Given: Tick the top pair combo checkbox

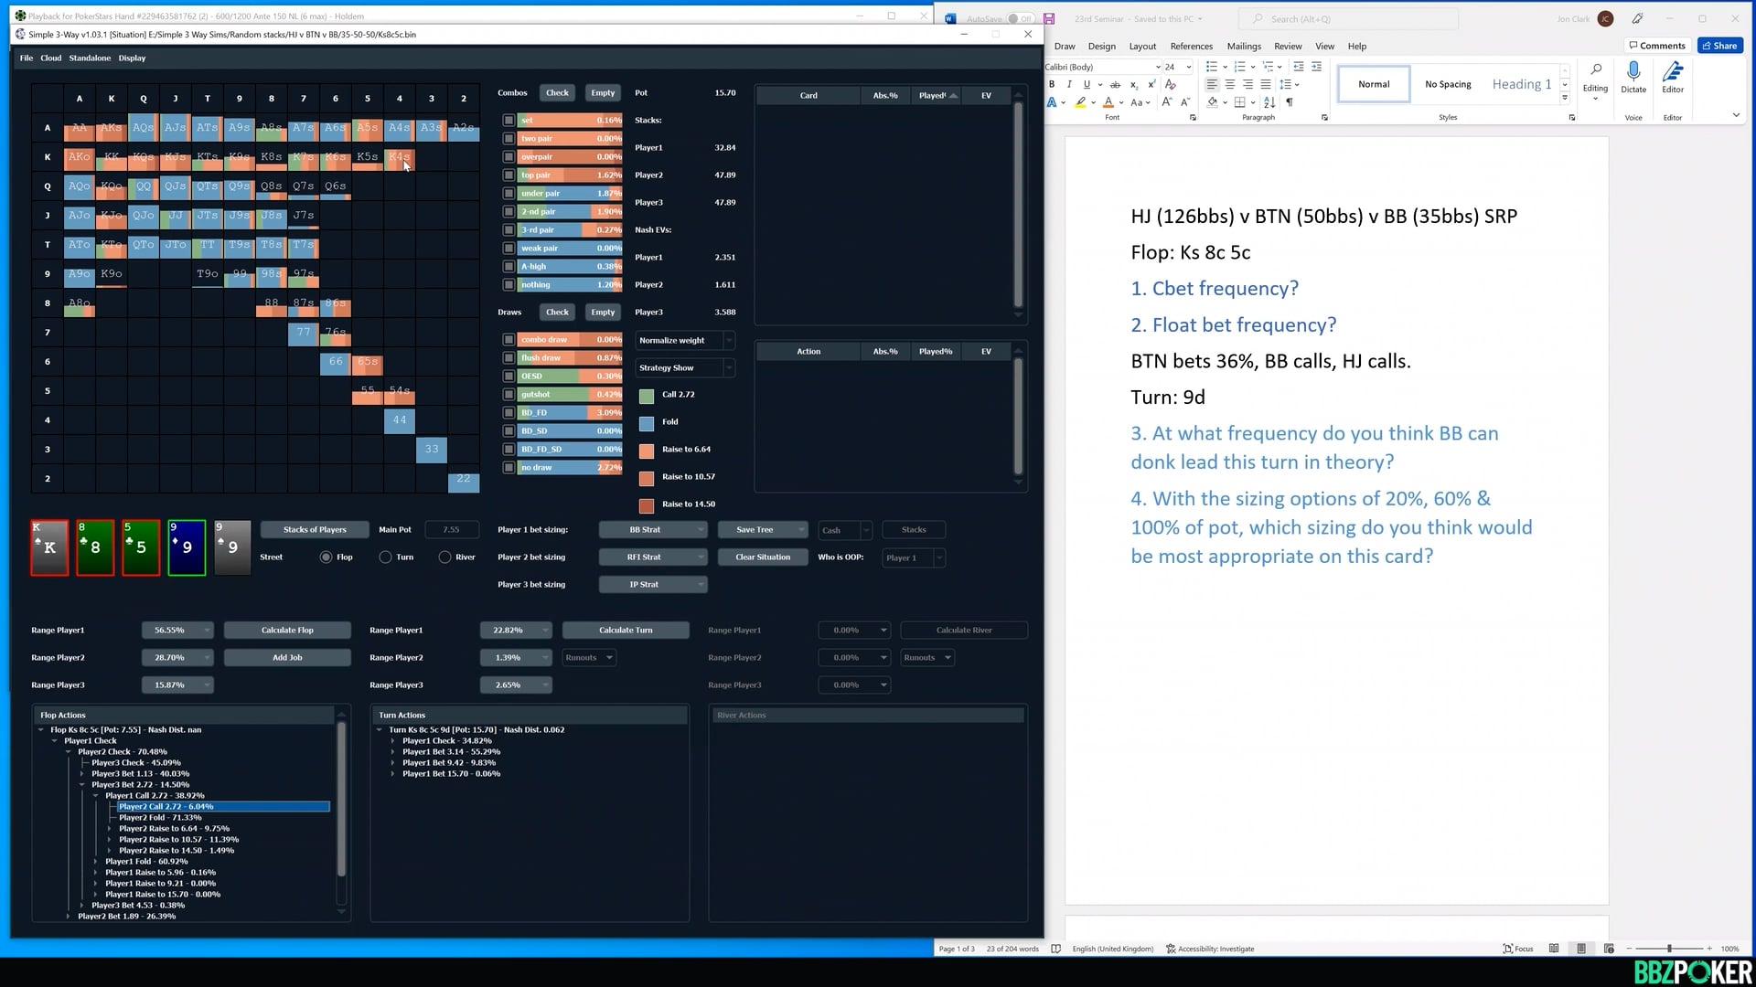Looking at the screenshot, I should click(x=509, y=175).
